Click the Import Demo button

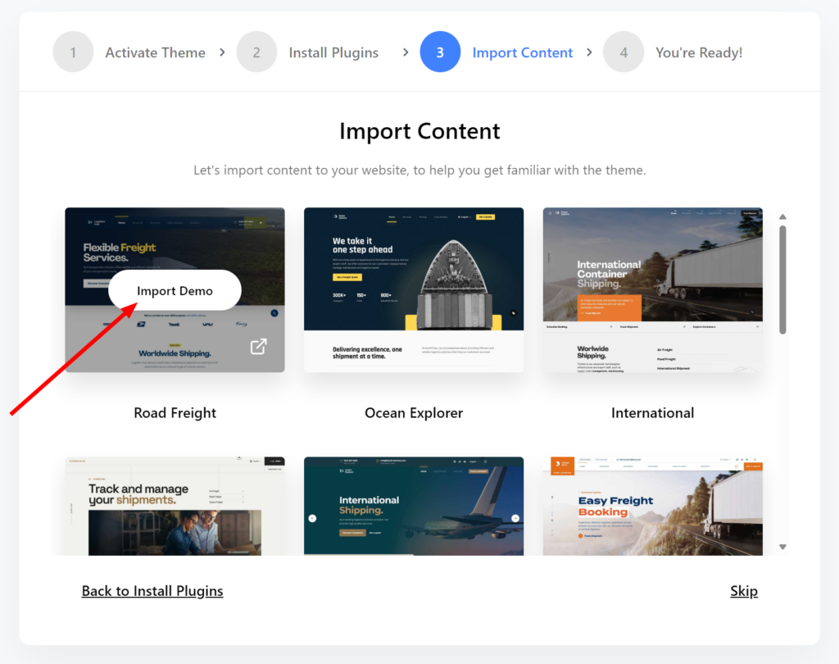pos(175,290)
